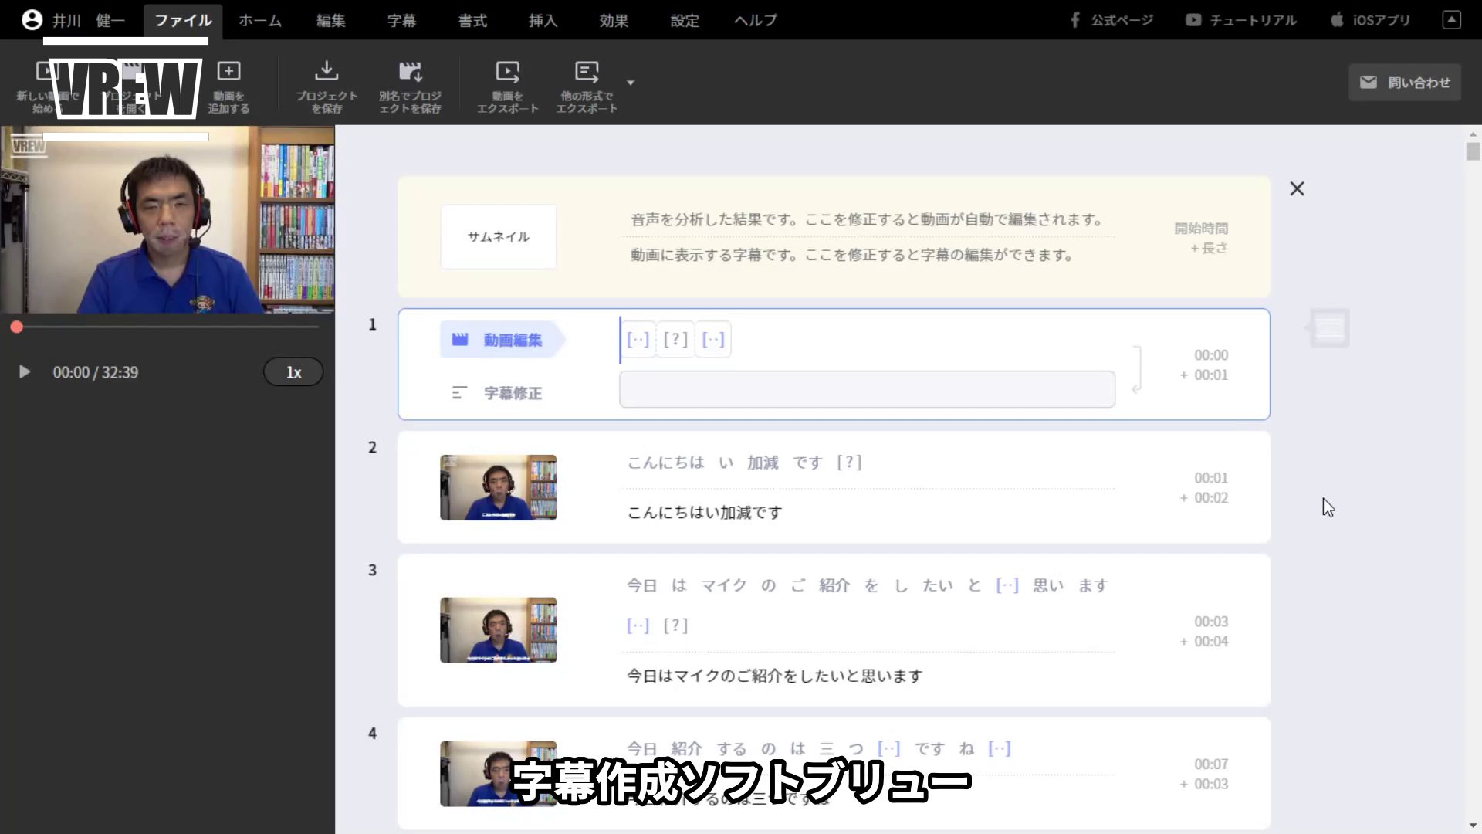The image size is (1482, 834).
Task: Expand the export options dropdown arrow
Action: (631, 83)
